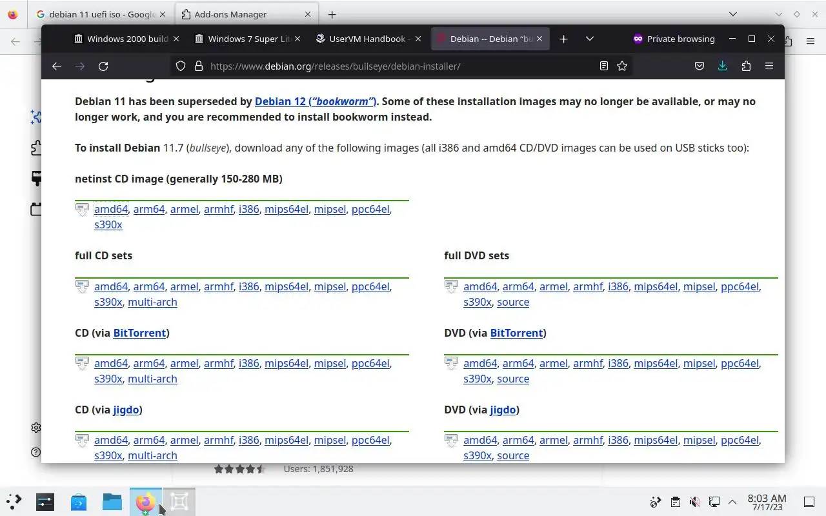Click the full DVD sets download icon
This screenshot has width=826, height=516.
[x=451, y=287]
